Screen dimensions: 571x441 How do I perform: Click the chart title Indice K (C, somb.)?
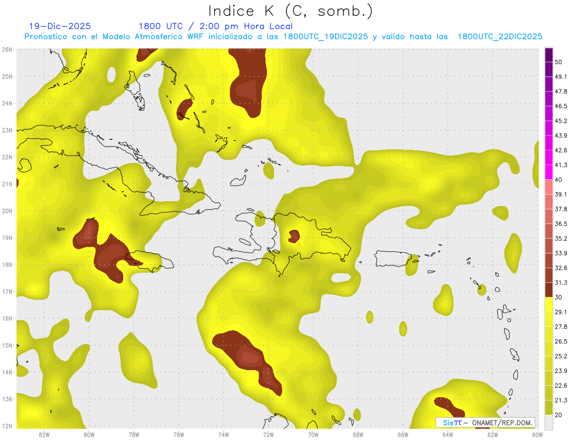tap(291, 10)
